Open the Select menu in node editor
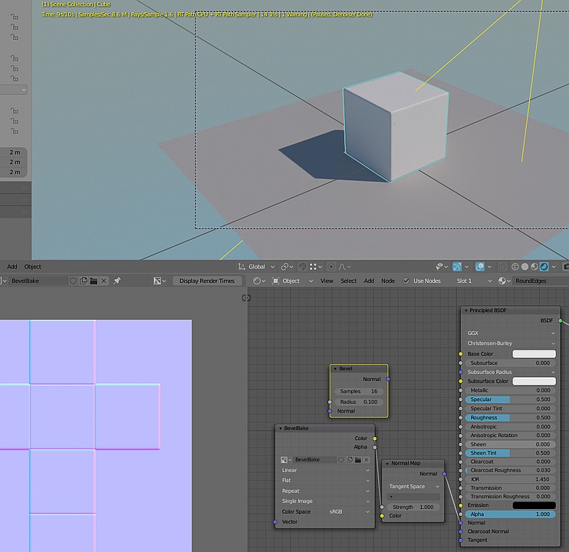The height and width of the screenshot is (552, 569). 348,281
